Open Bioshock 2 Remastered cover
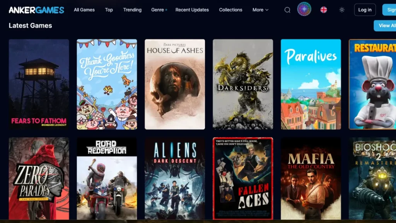Image resolution: width=396 pixels, height=223 pixels. (372, 178)
